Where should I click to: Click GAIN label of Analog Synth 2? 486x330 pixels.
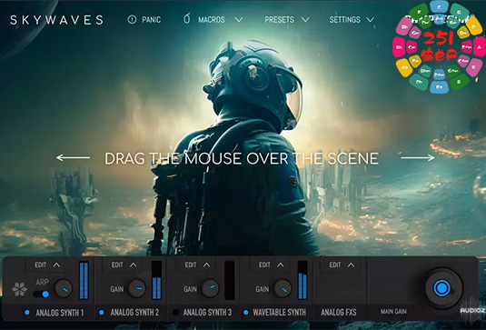[117, 289]
